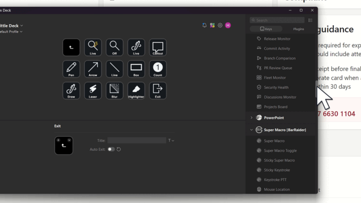Click the Live zoom key with lightning bolt
The height and width of the screenshot is (203, 361).
[x=93, y=48]
